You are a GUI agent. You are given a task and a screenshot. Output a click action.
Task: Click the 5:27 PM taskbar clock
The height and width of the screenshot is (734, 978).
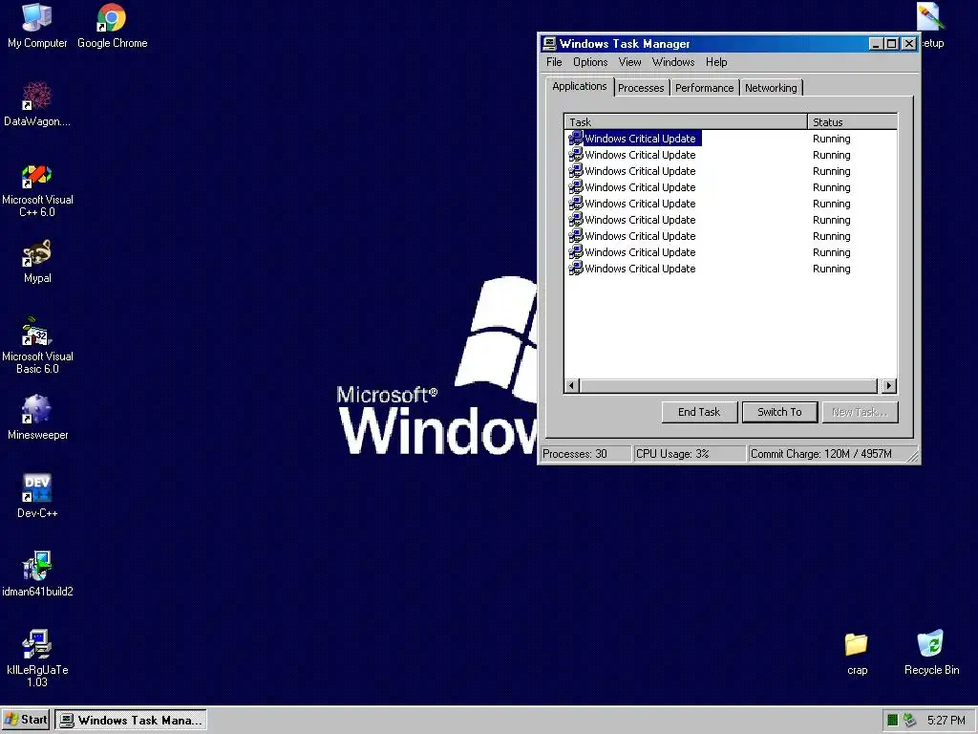(946, 721)
